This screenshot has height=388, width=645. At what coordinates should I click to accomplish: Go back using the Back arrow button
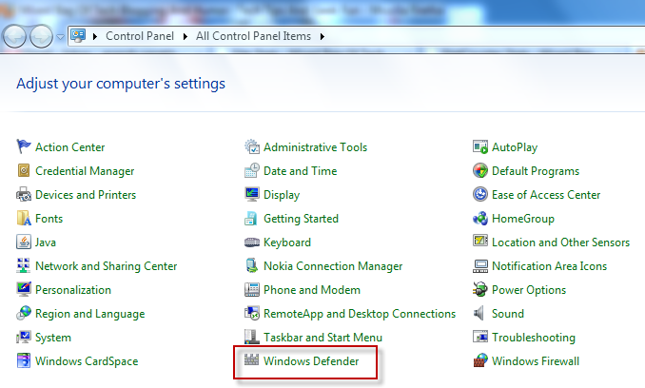15,36
